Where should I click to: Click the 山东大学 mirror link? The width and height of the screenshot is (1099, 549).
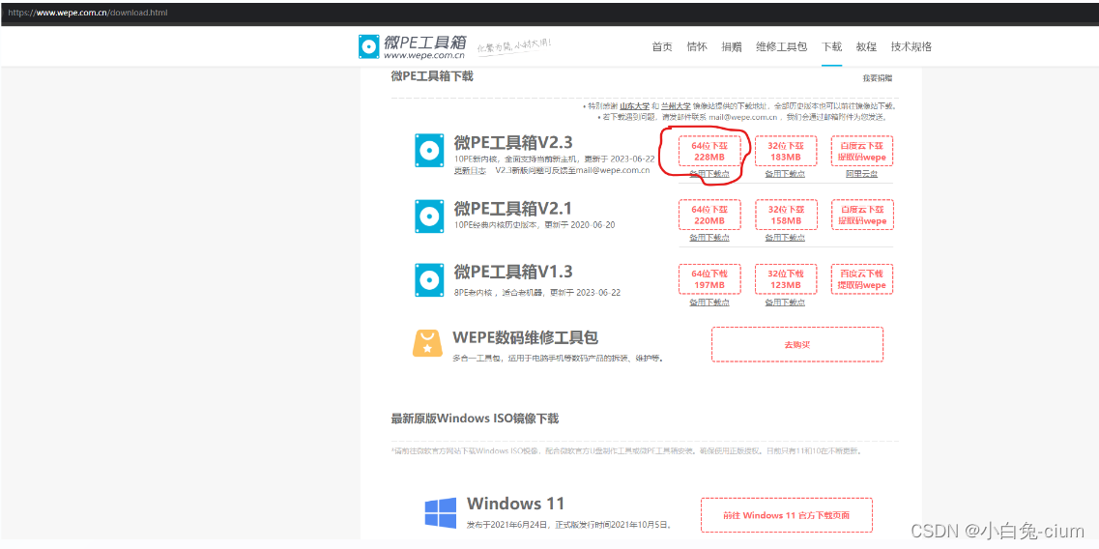635,106
